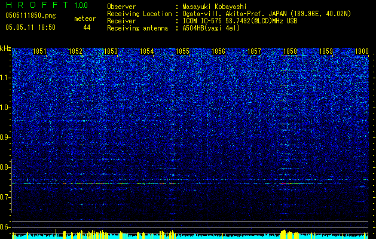Click the 1854 time marker

click(147, 51)
